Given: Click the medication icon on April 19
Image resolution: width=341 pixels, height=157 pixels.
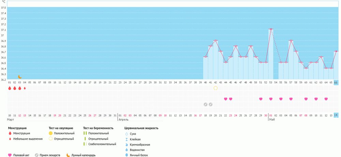Looking at the screenshot, I should (x=210, y=104).
